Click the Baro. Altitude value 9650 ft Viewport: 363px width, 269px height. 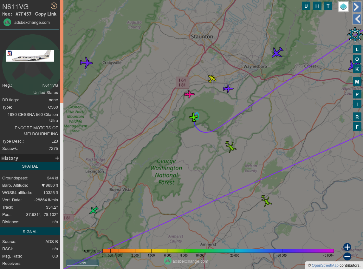[50, 185]
